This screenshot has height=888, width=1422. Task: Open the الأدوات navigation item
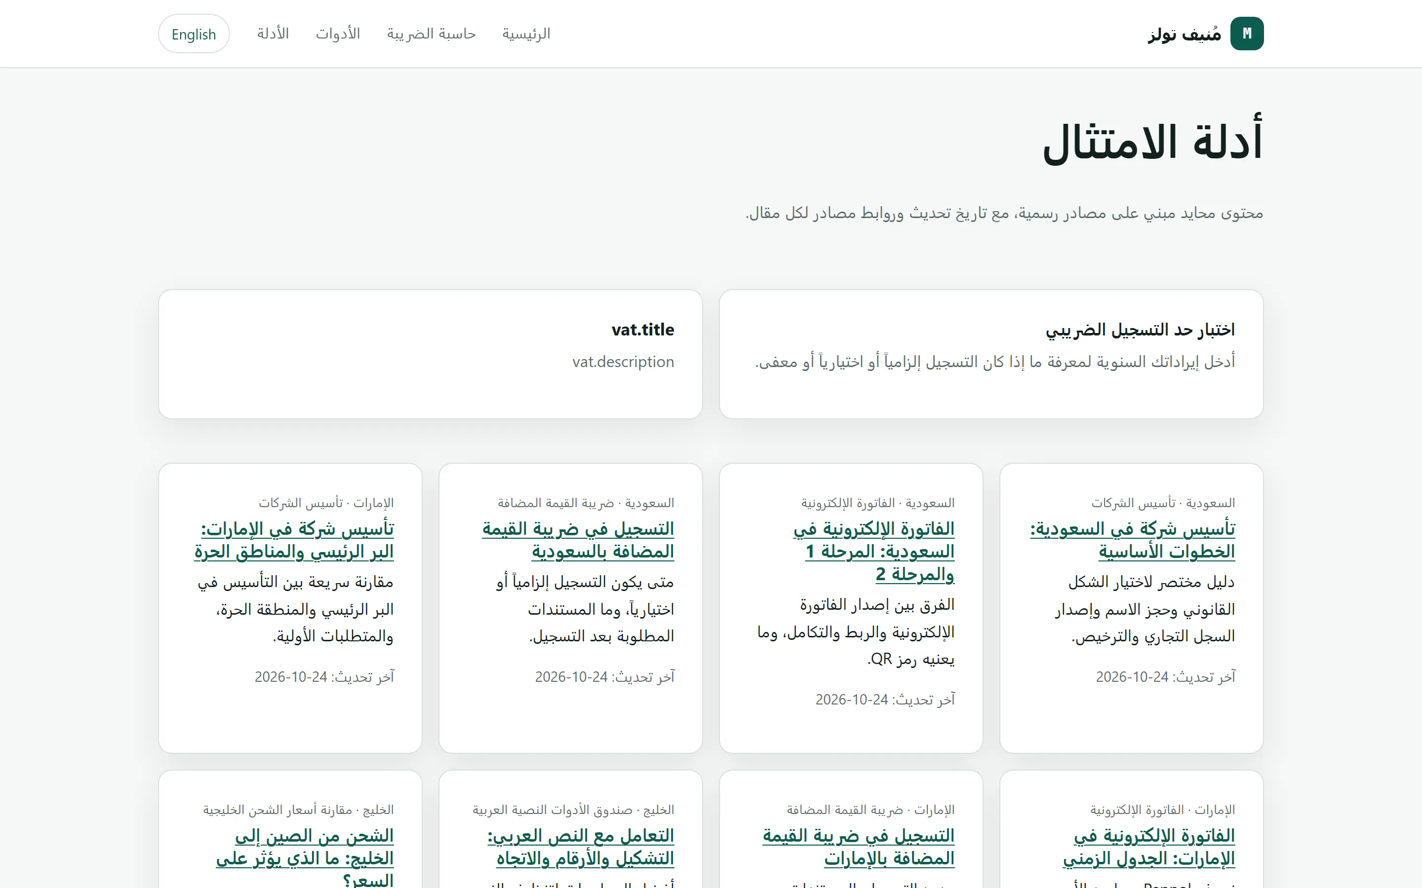tap(338, 34)
